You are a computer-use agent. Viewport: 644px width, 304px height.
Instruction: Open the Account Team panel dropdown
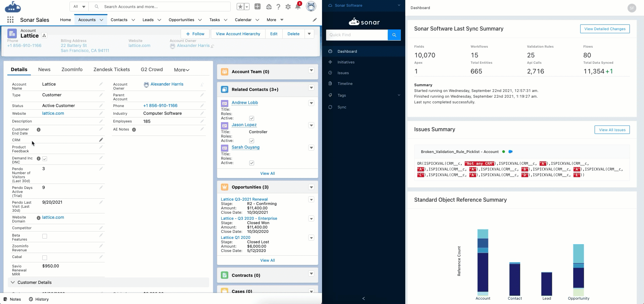311,70
